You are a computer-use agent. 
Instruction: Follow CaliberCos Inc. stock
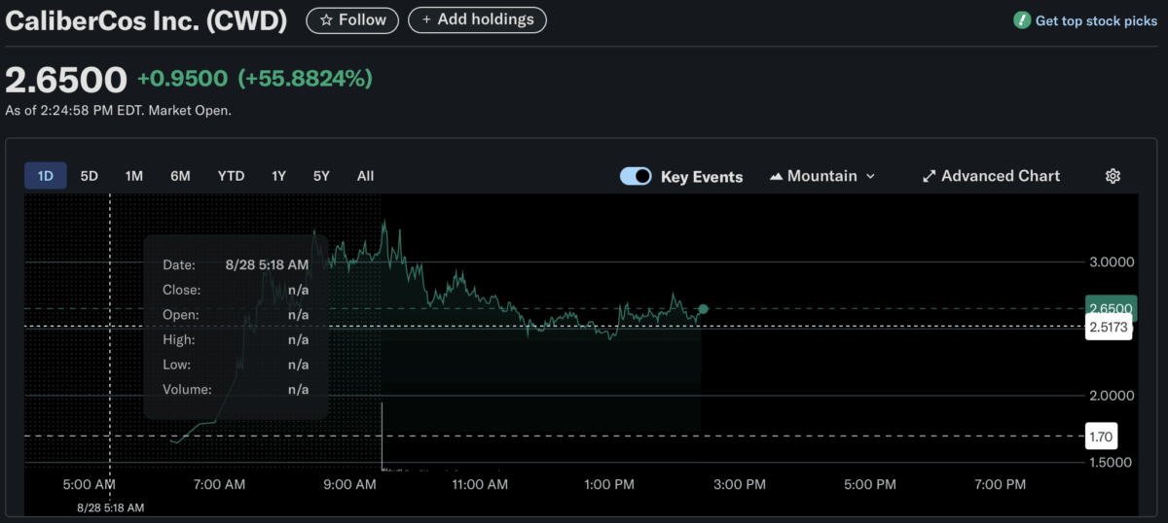352,19
